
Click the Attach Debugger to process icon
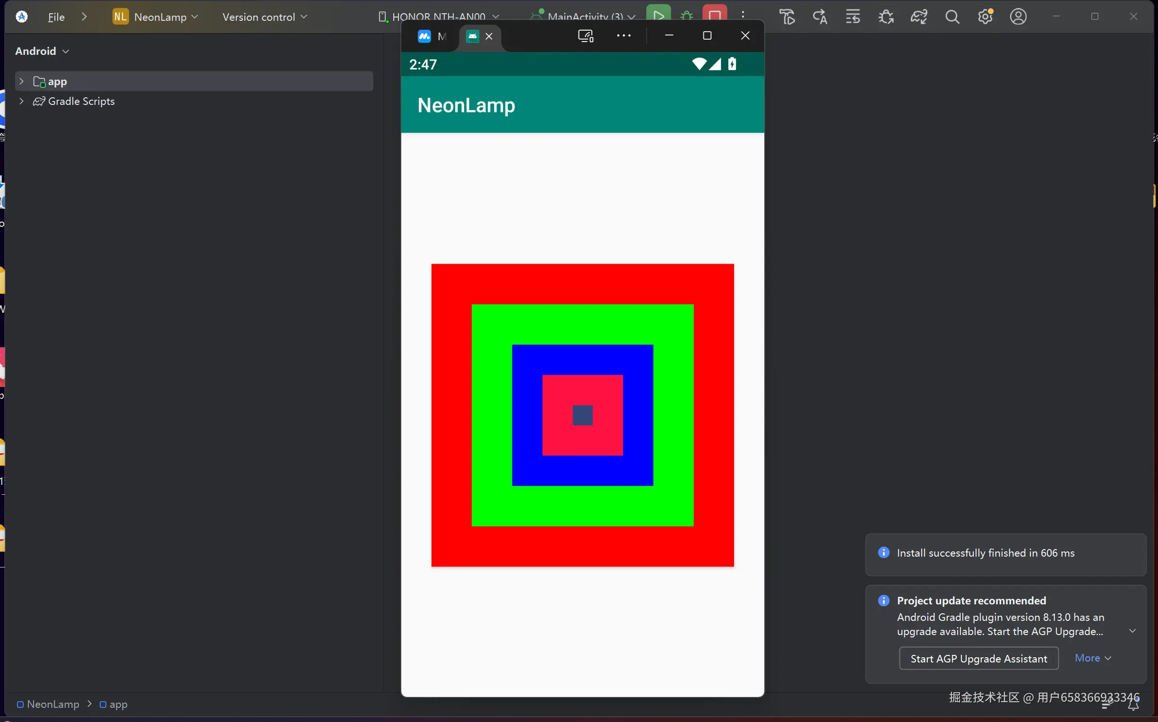(886, 17)
